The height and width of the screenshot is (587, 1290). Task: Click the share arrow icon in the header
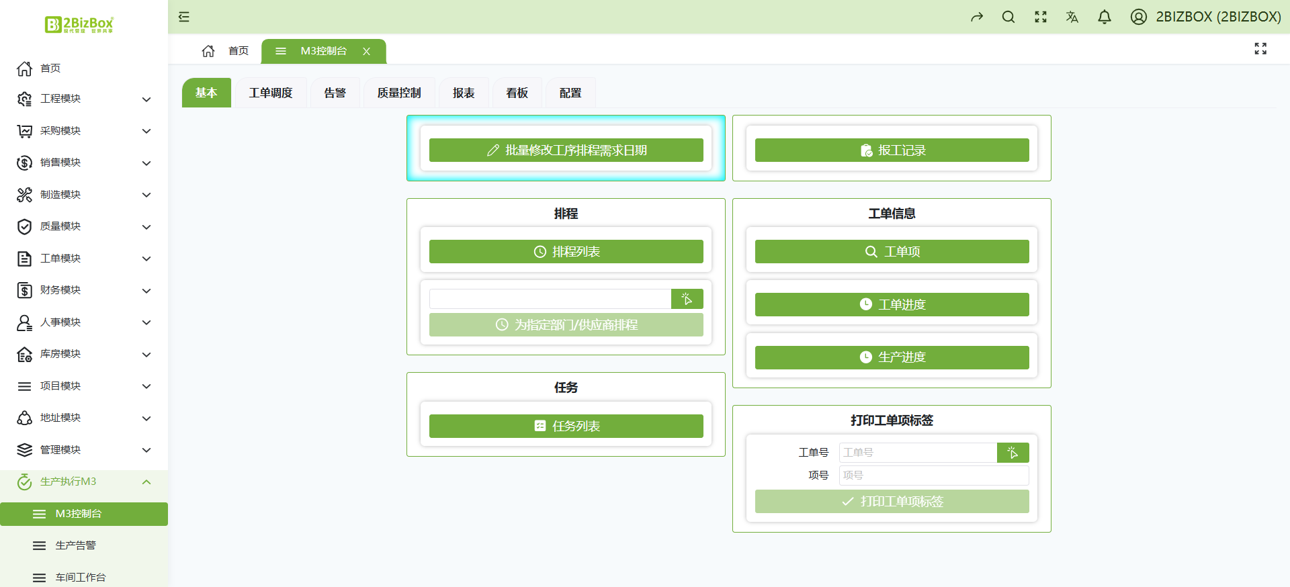(x=977, y=17)
